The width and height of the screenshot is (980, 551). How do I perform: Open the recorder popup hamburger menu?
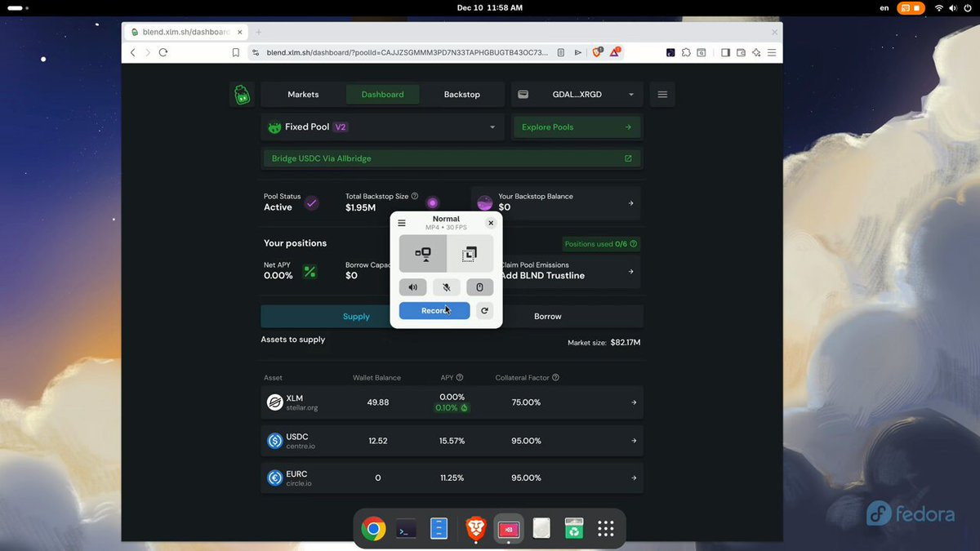coord(402,223)
